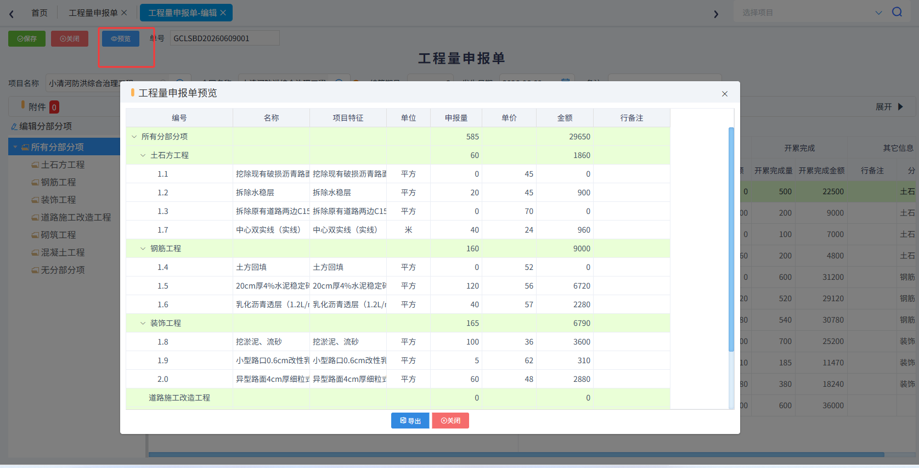Collapse the 土石方工程 group in preview table

tap(143, 155)
